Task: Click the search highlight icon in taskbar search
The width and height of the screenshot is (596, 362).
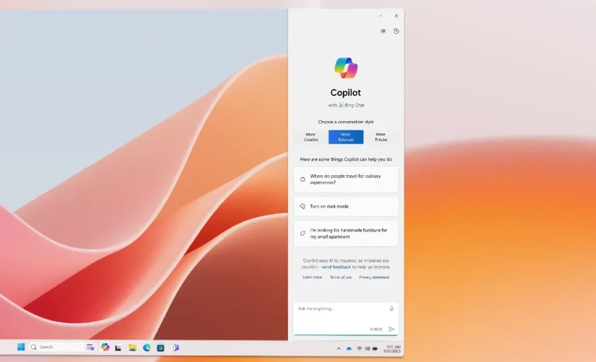Action: [x=90, y=347]
